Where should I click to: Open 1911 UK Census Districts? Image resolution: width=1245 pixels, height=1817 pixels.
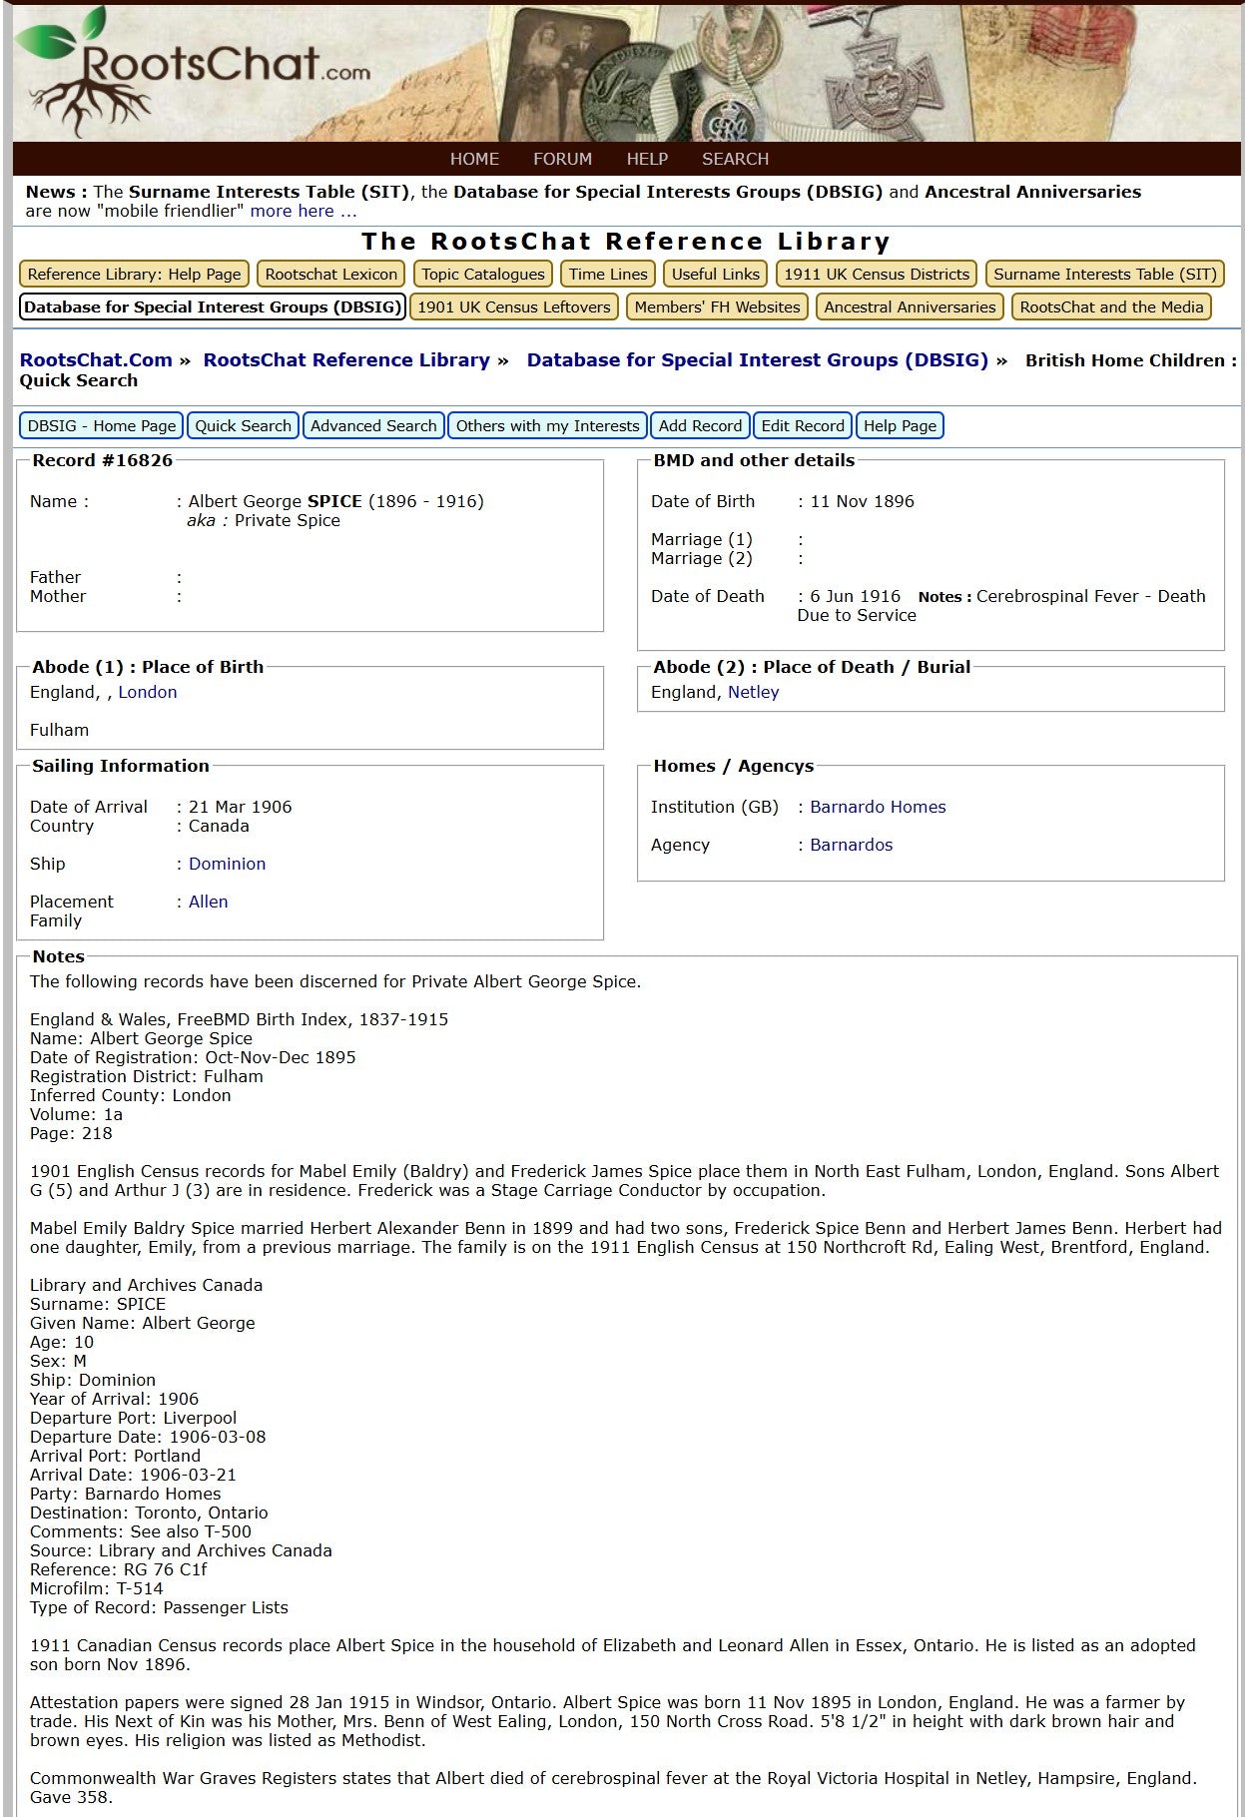[877, 274]
